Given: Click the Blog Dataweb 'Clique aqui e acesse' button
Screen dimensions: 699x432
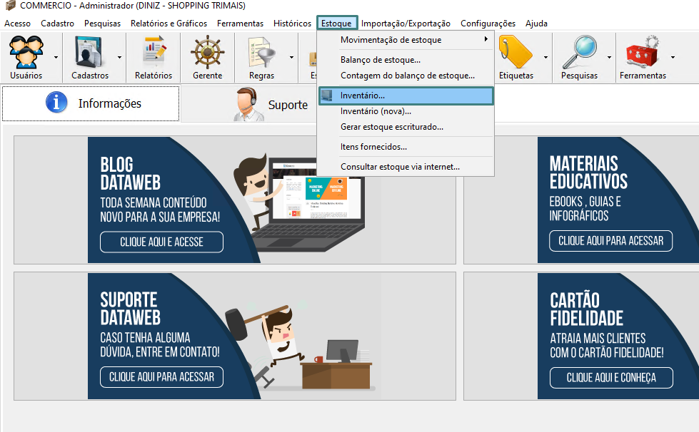Looking at the screenshot, I should coord(161,242).
